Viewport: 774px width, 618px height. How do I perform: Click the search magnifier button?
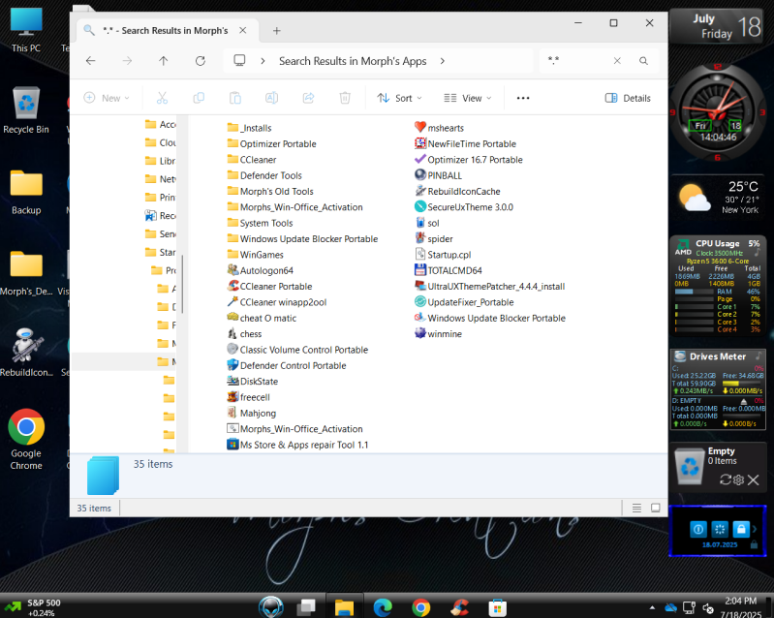point(643,61)
